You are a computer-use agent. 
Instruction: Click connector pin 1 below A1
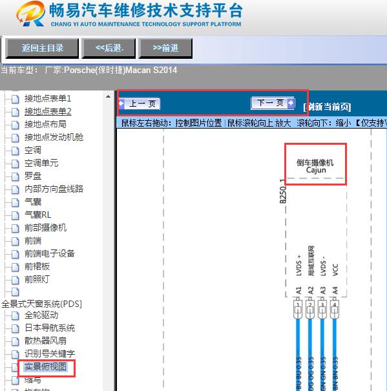pos(298,310)
